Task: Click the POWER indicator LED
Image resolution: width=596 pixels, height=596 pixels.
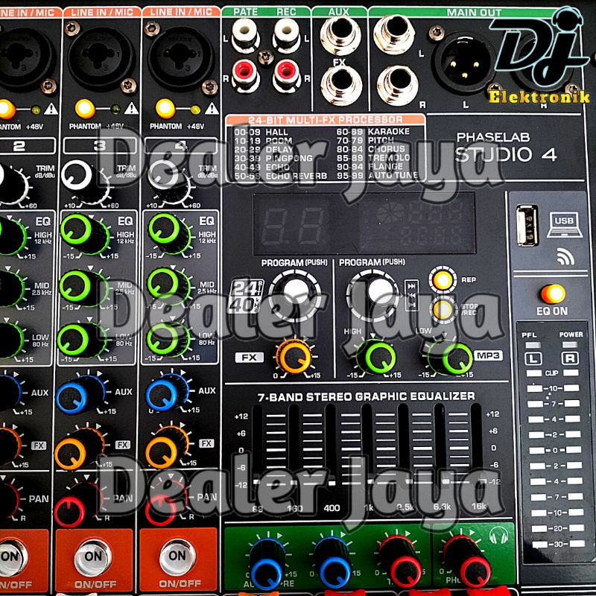Action: (569, 345)
